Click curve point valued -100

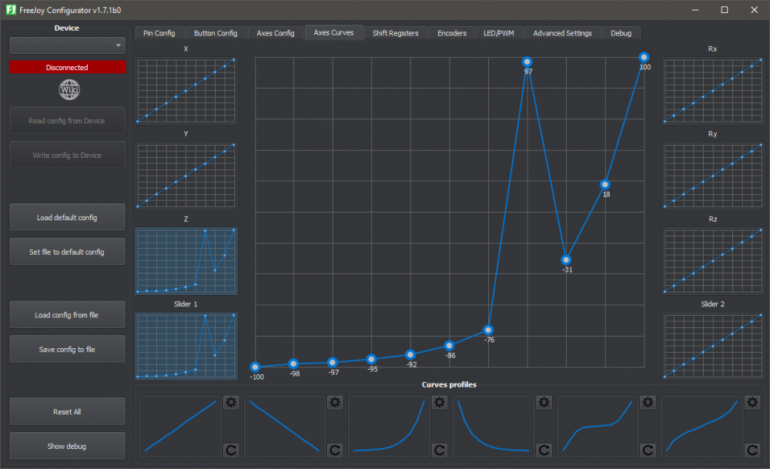tap(255, 367)
